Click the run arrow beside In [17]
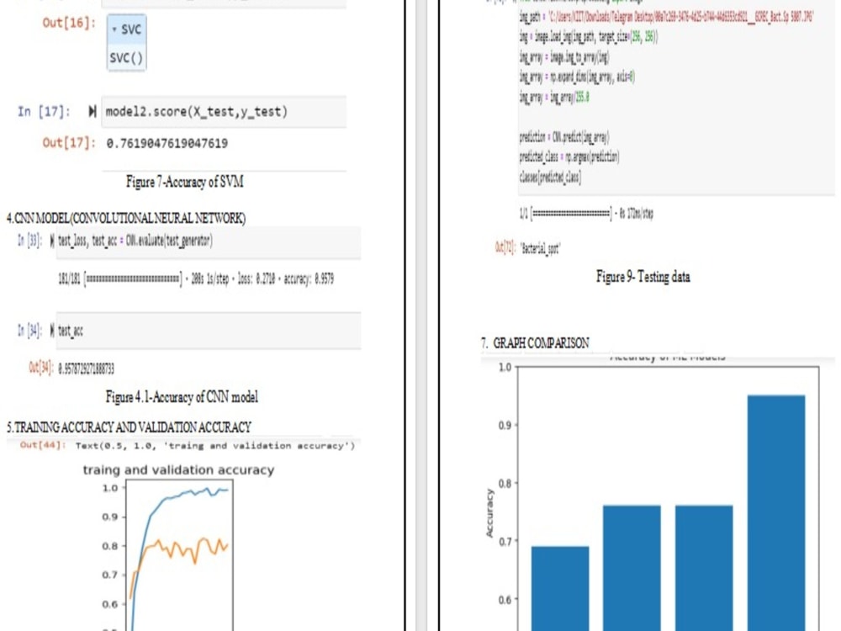The width and height of the screenshot is (841, 631). [x=92, y=109]
